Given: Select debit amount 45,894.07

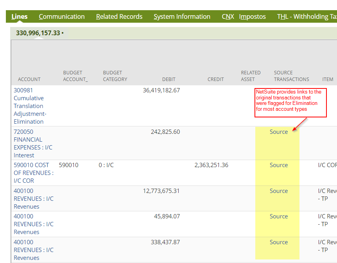Looking at the screenshot, I should (x=167, y=216).
